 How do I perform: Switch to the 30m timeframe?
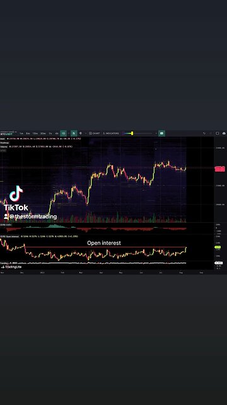[x=43, y=134]
